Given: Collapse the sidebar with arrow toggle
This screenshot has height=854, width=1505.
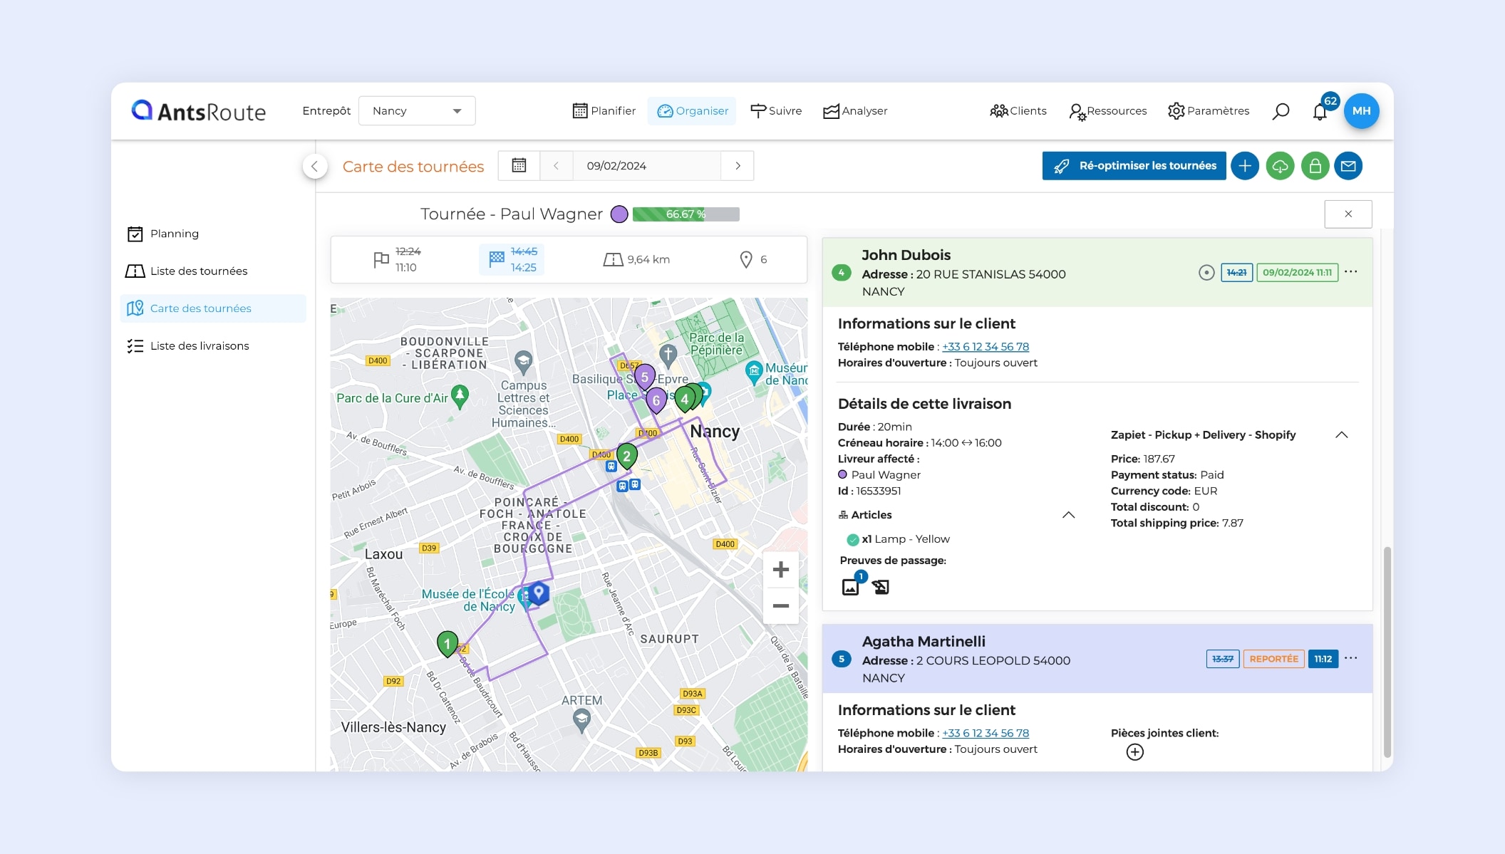Looking at the screenshot, I should pyautogui.click(x=314, y=166).
